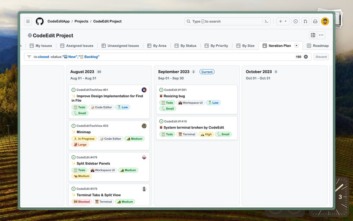Click Terminal label on System terminal card

[x=187, y=134]
